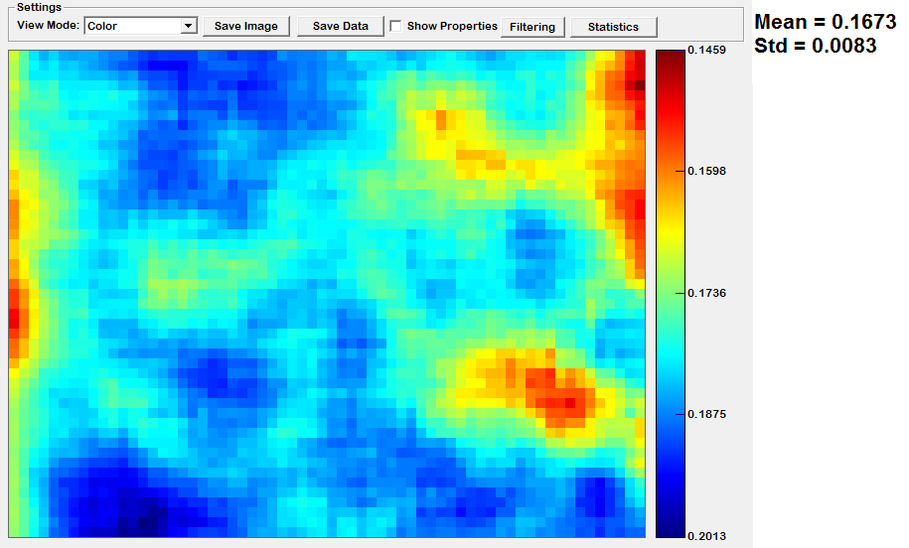Select the yellow band of the colorbar
The width and height of the screenshot is (909, 548).
click(x=667, y=228)
